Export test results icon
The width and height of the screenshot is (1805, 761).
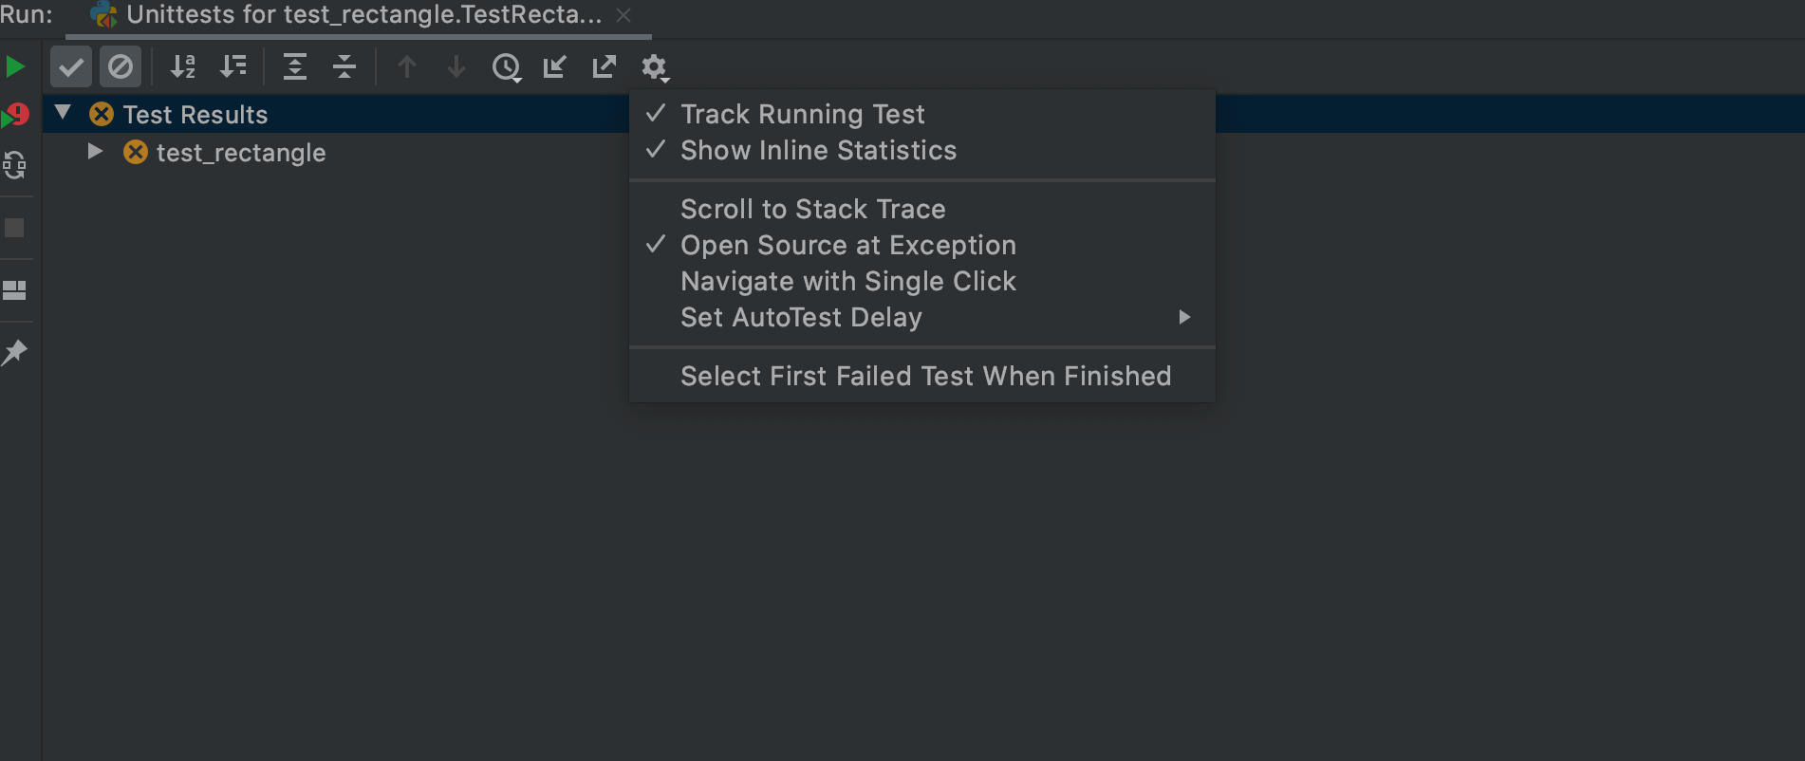pos(604,66)
